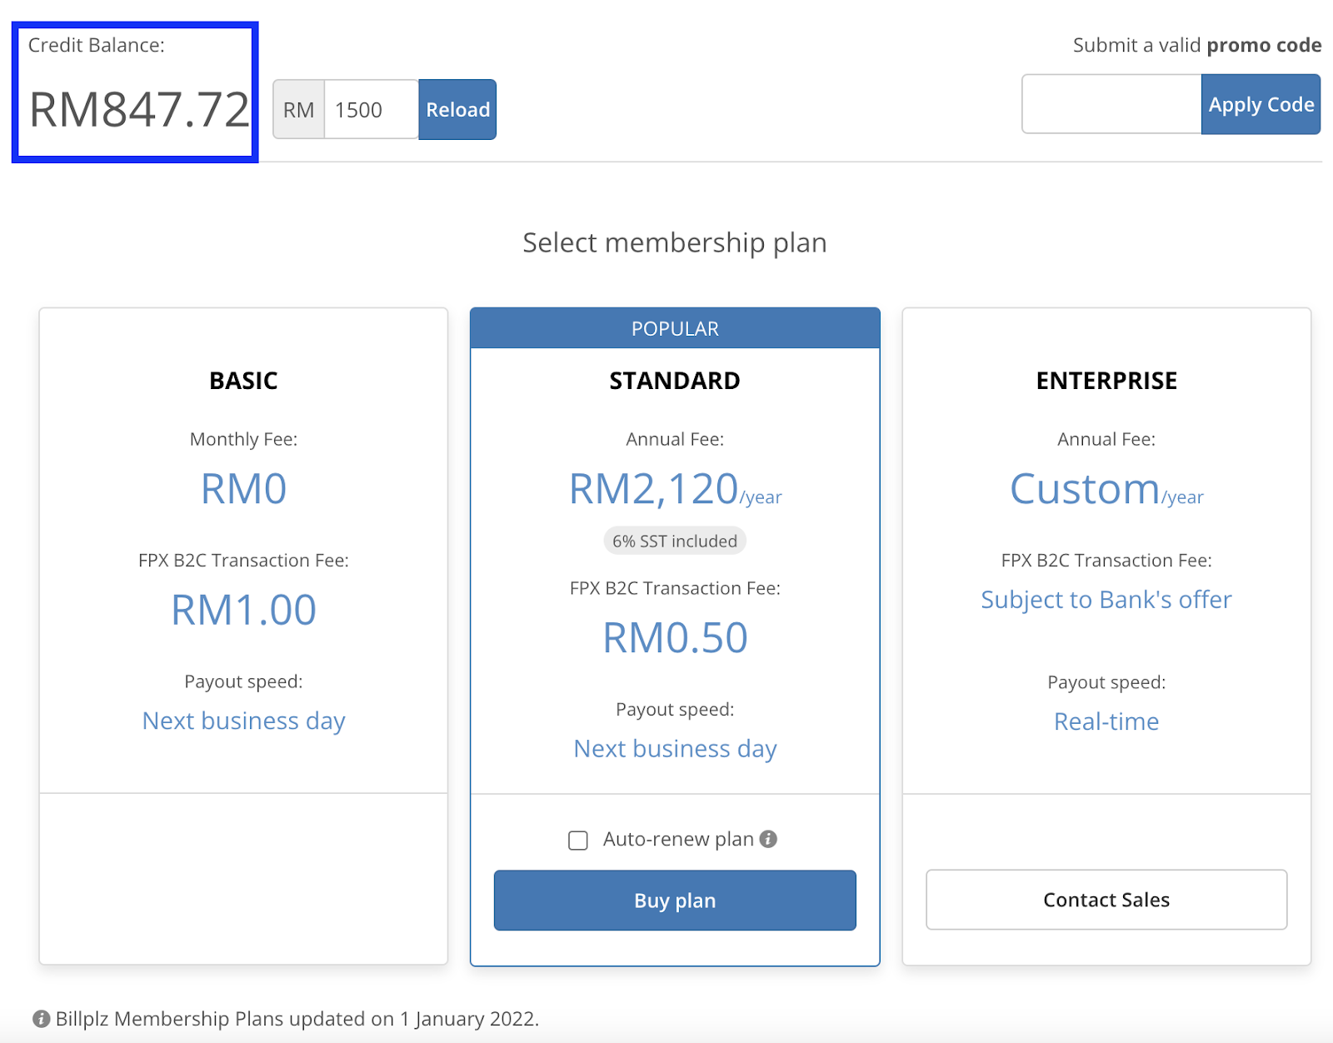Focus the reload amount field showing 1500
The image size is (1333, 1043).
pos(371,110)
